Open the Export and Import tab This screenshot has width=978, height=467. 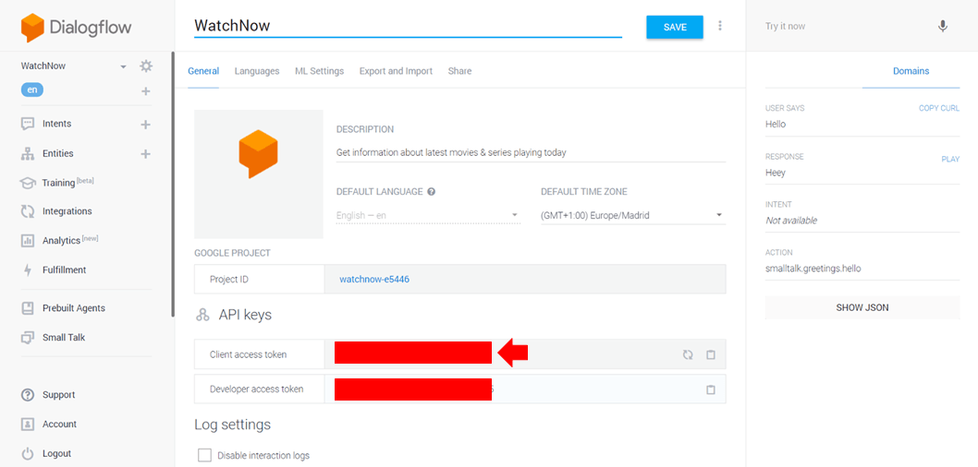tap(396, 71)
